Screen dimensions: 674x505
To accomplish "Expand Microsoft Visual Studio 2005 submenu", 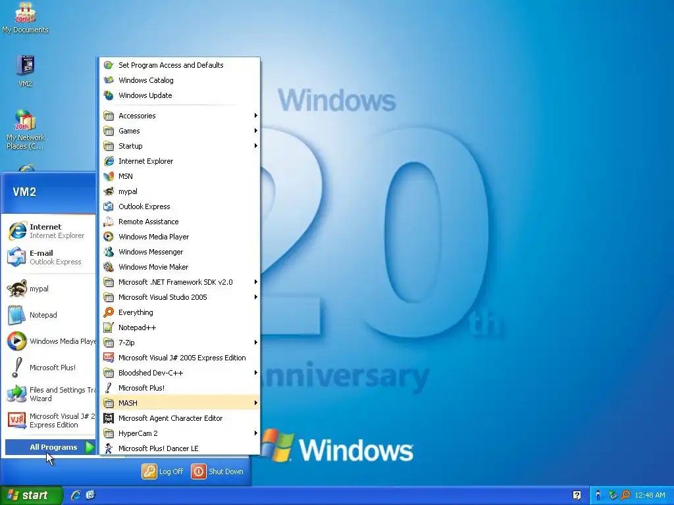I will (180, 297).
